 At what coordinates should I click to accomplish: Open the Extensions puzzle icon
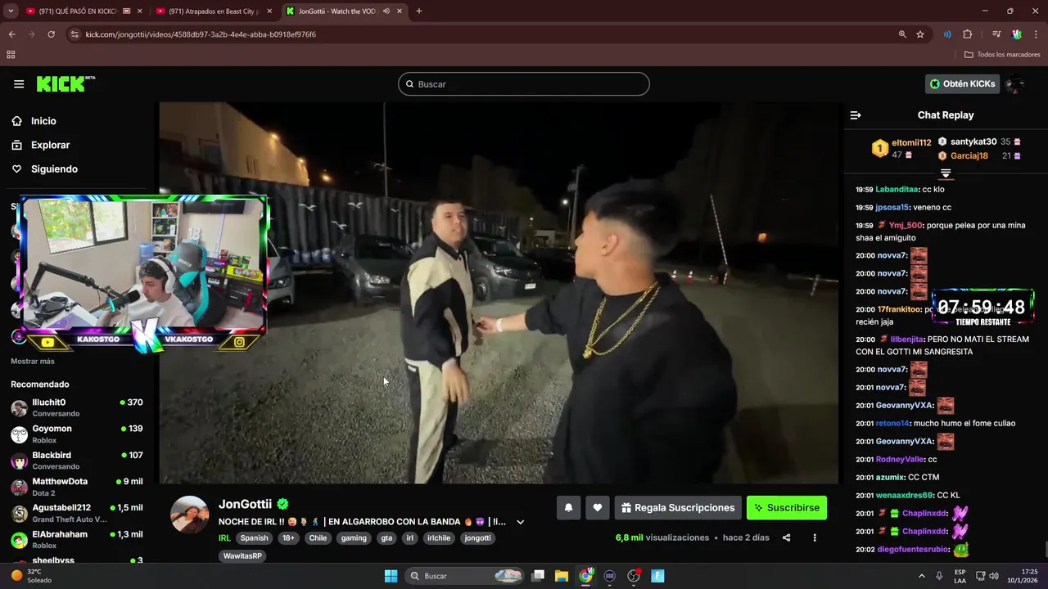[x=968, y=34]
